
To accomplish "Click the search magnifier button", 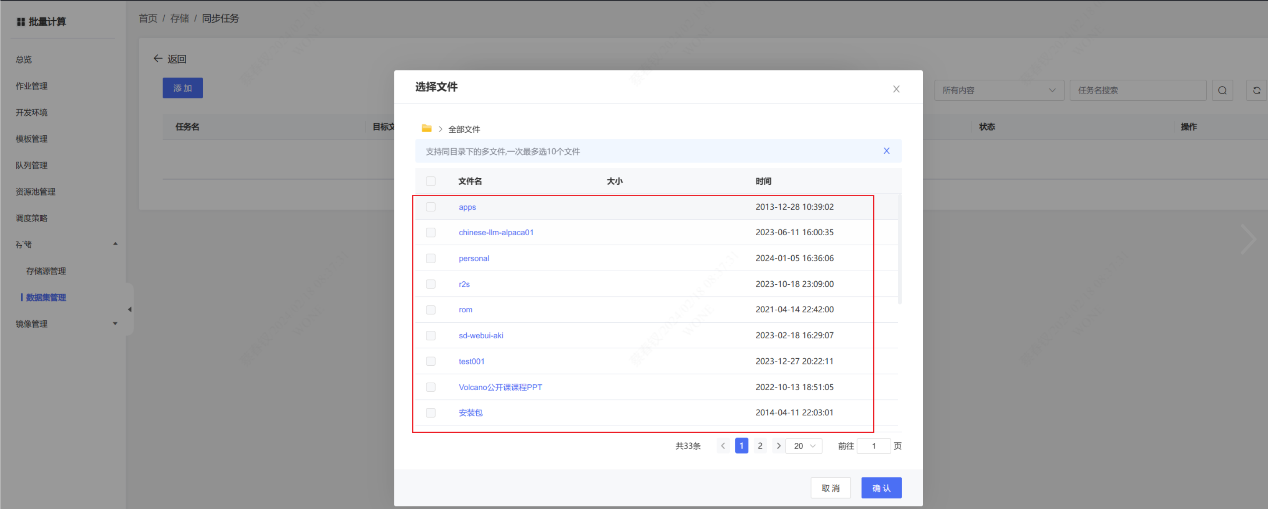I will coord(1222,90).
